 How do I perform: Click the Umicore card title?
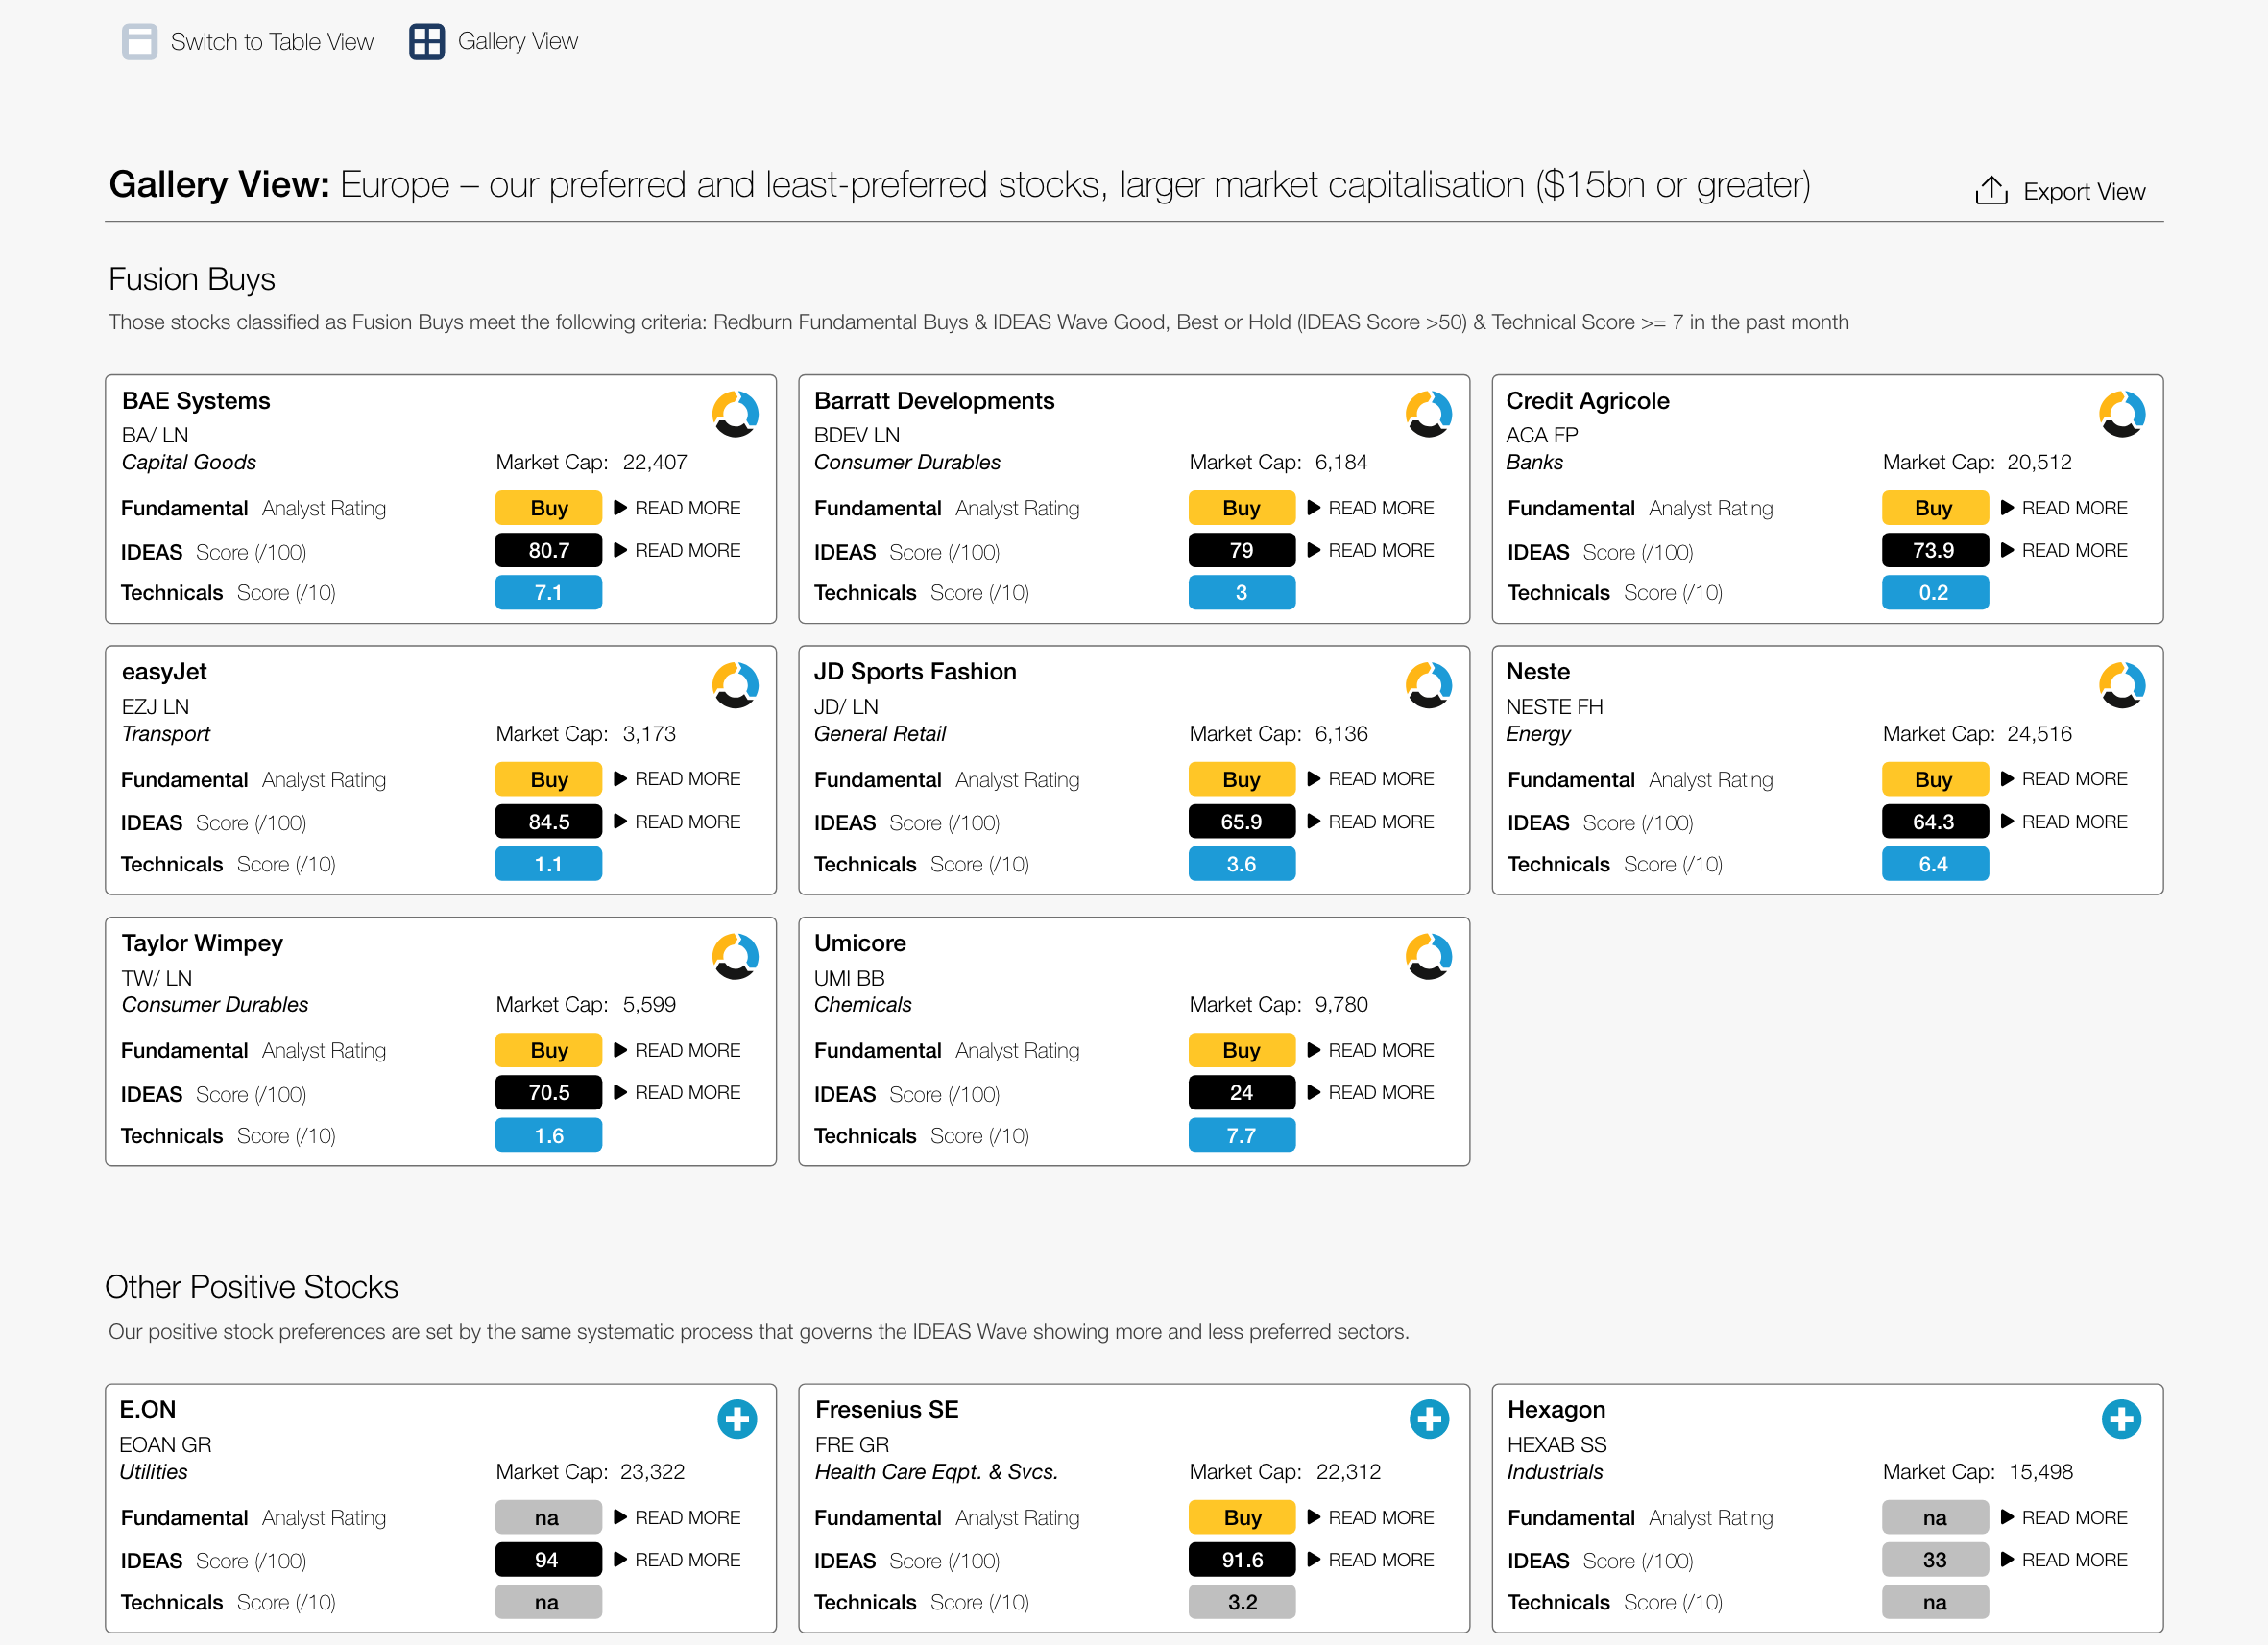[x=860, y=943]
